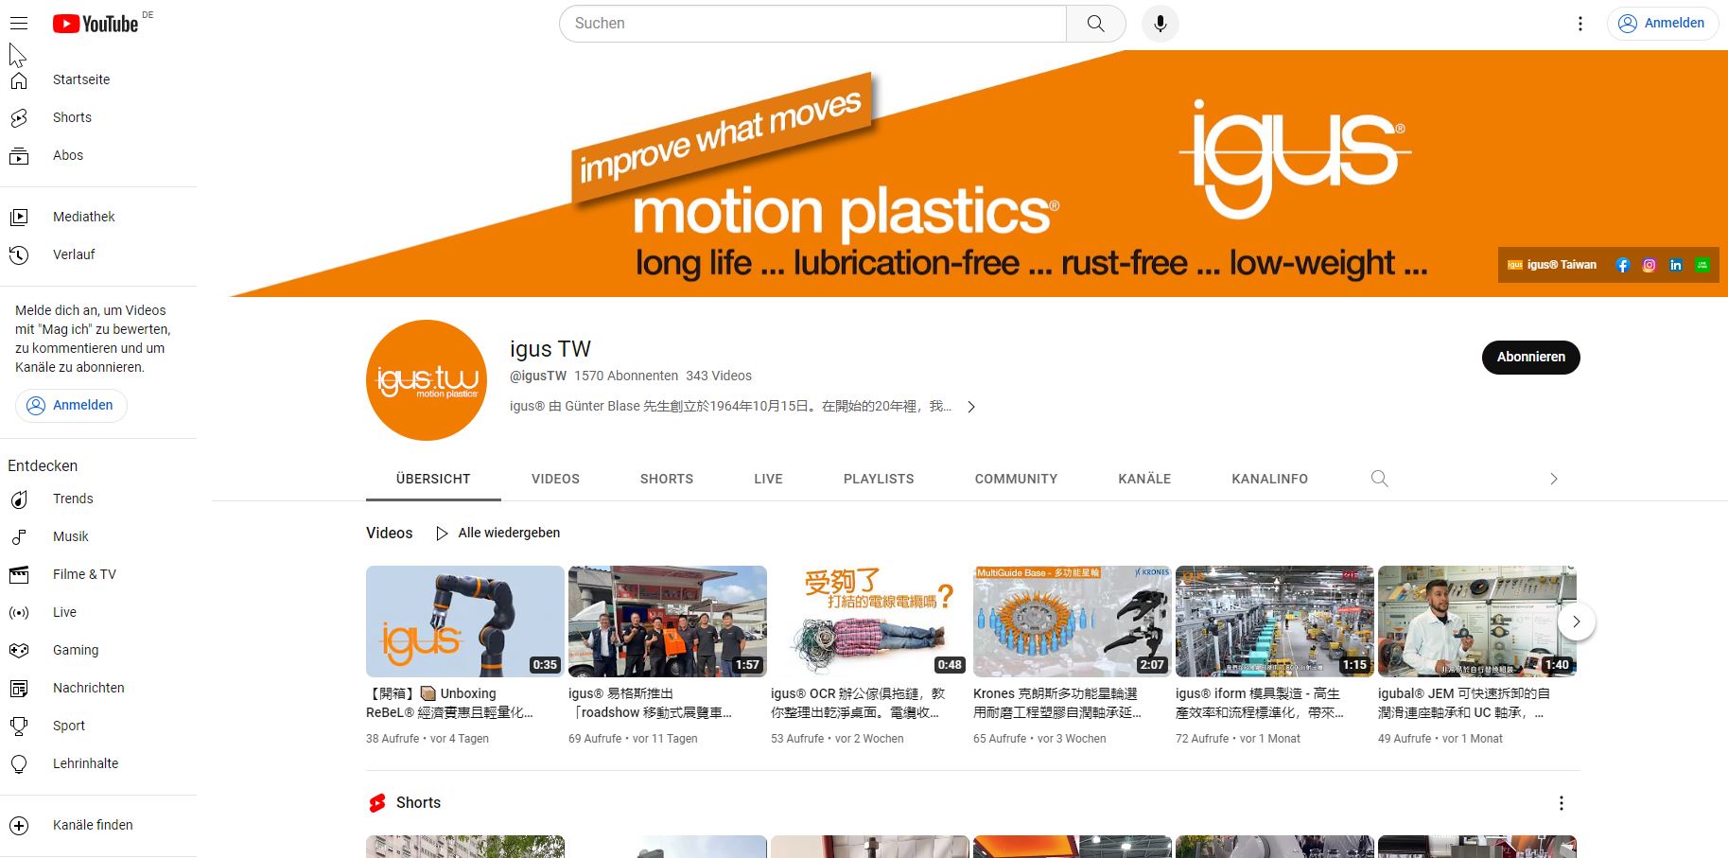Screen dimensions: 1728x858
Task: Open the Krones 克朗斯 video thumbnail
Action: tap(1072, 621)
